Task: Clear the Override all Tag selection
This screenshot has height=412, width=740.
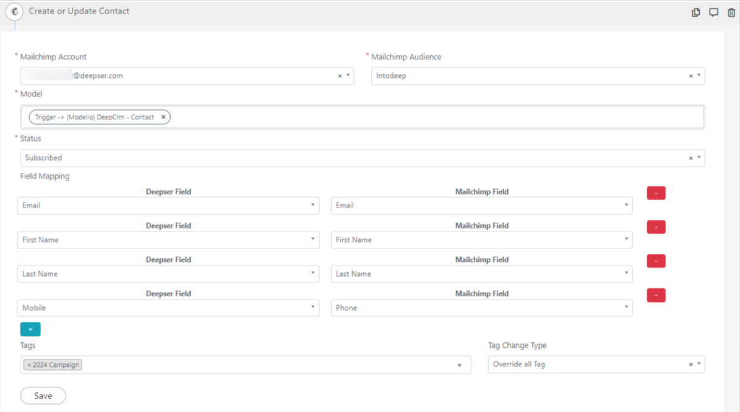Action: [691, 364]
